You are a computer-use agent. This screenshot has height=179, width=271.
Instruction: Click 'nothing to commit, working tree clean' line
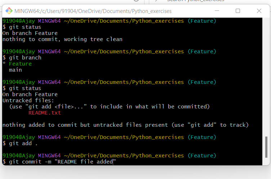point(62,39)
